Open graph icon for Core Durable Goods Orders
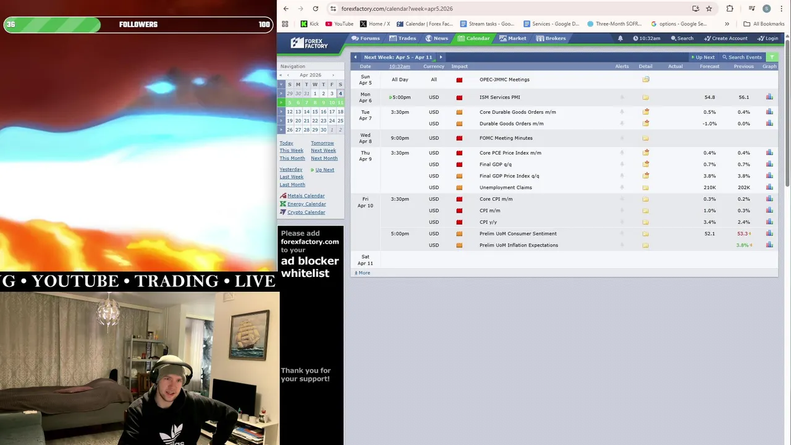The height and width of the screenshot is (445, 791). (x=769, y=112)
